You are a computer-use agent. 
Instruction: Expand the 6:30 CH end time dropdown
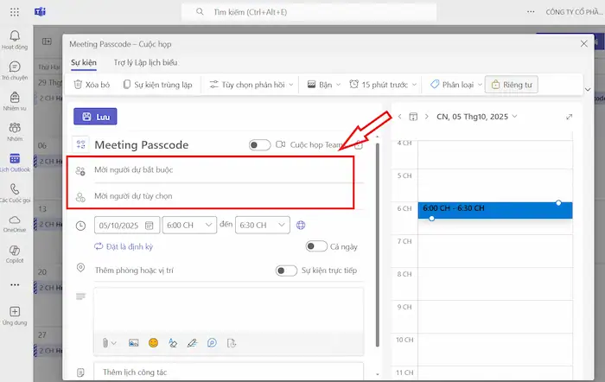(x=262, y=225)
